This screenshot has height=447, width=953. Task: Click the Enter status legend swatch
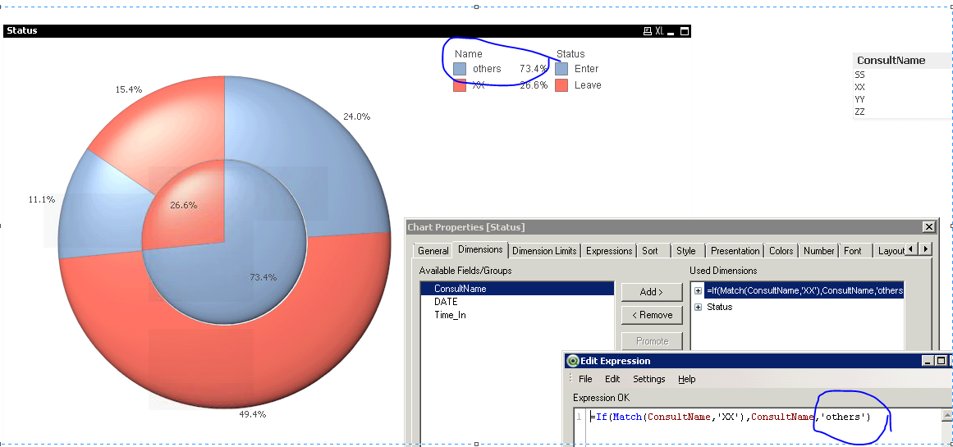click(561, 69)
